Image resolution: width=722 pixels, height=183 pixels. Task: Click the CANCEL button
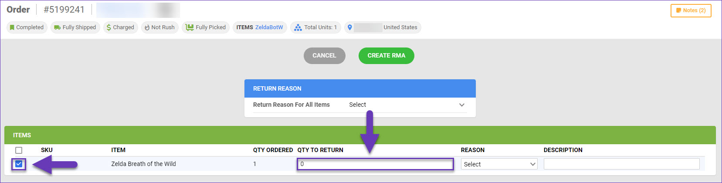coord(325,56)
